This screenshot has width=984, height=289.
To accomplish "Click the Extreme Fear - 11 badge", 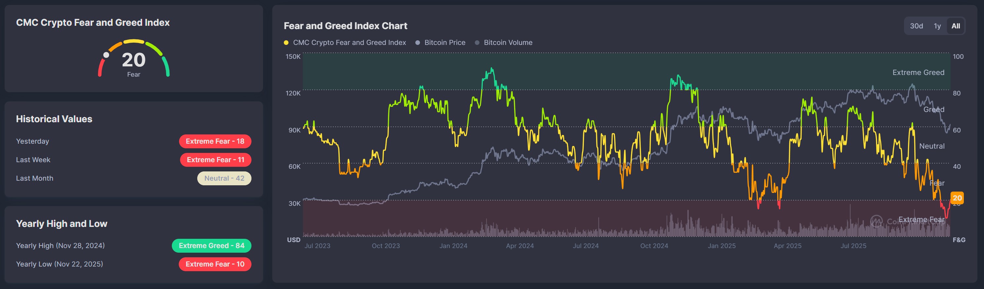I will point(215,160).
